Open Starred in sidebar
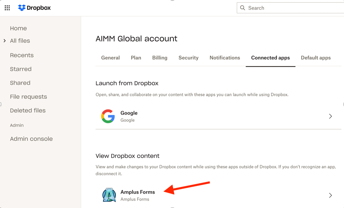The width and height of the screenshot is (344, 208). pos(21,69)
